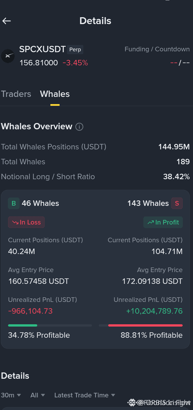The image size is (193, 410).
Task: Tap the Funding / Countdown label
Action: click(157, 49)
